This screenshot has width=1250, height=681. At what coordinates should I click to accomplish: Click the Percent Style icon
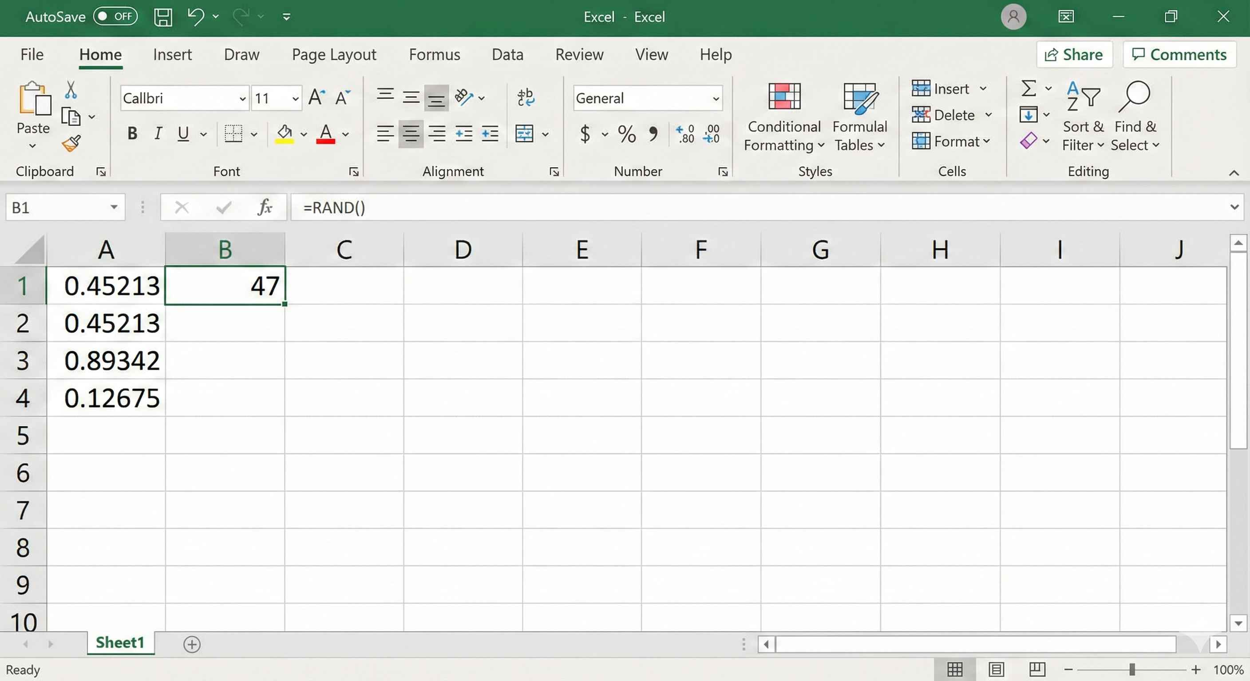tap(626, 134)
